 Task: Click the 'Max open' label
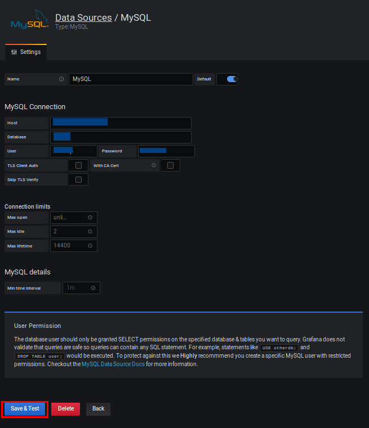coord(17,218)
